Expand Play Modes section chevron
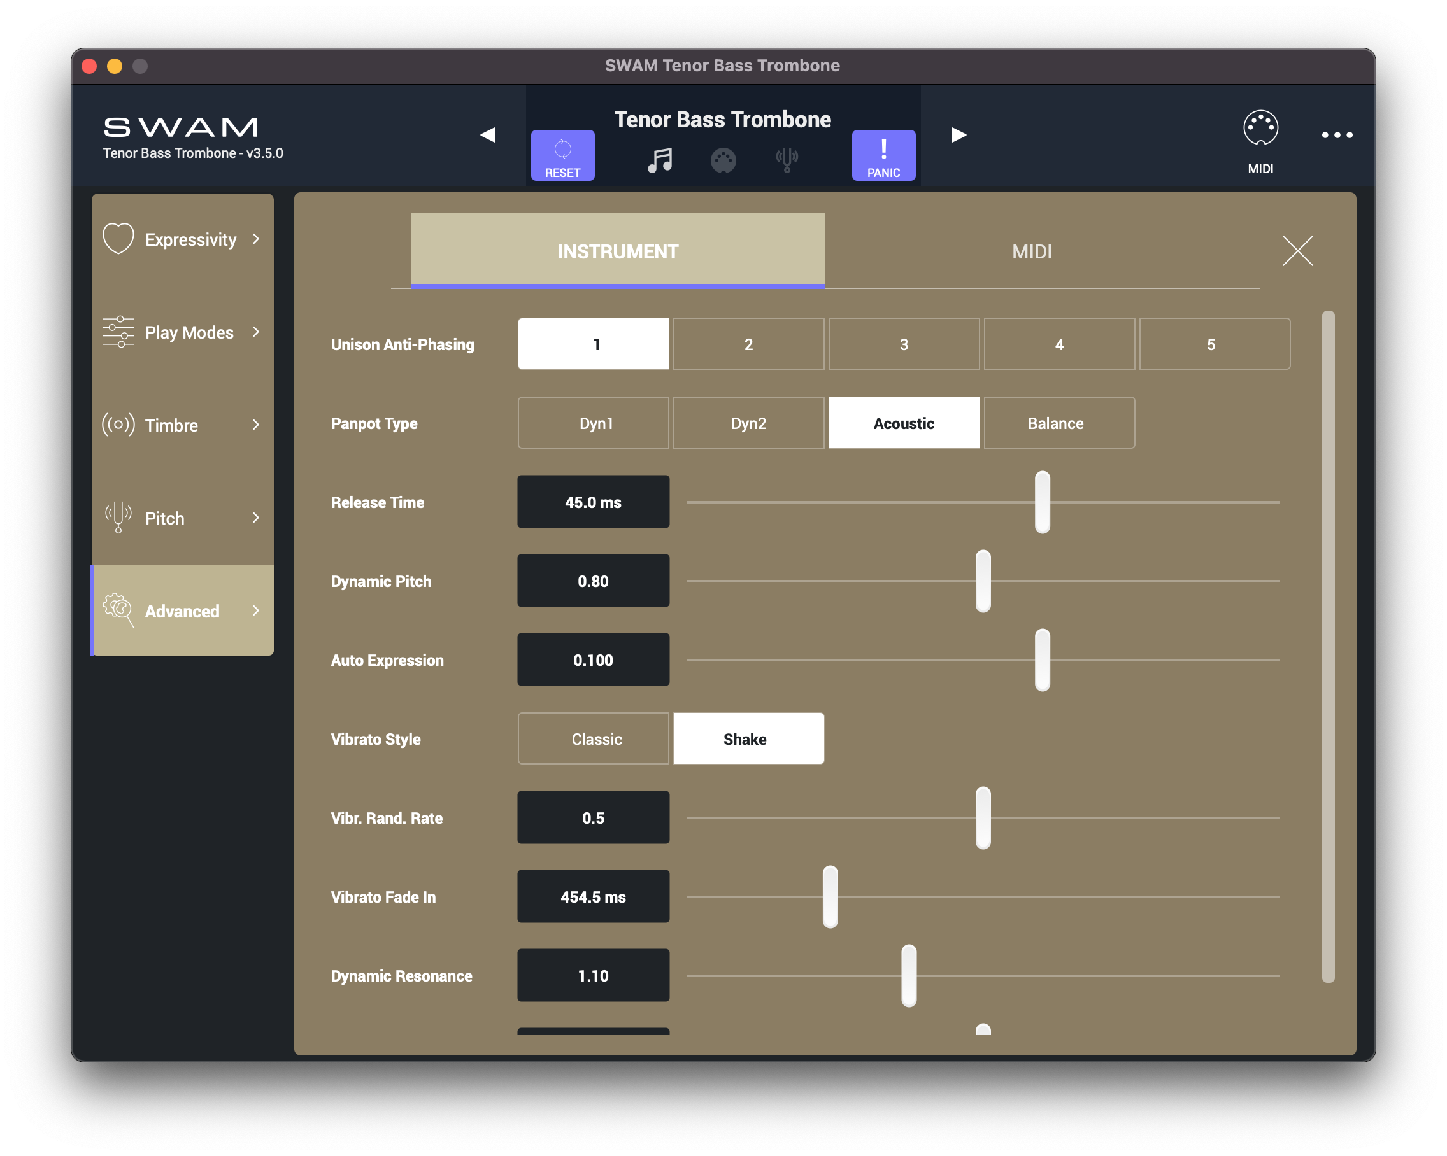This screenshot has width=1447, height=1156. click(255, 332)
